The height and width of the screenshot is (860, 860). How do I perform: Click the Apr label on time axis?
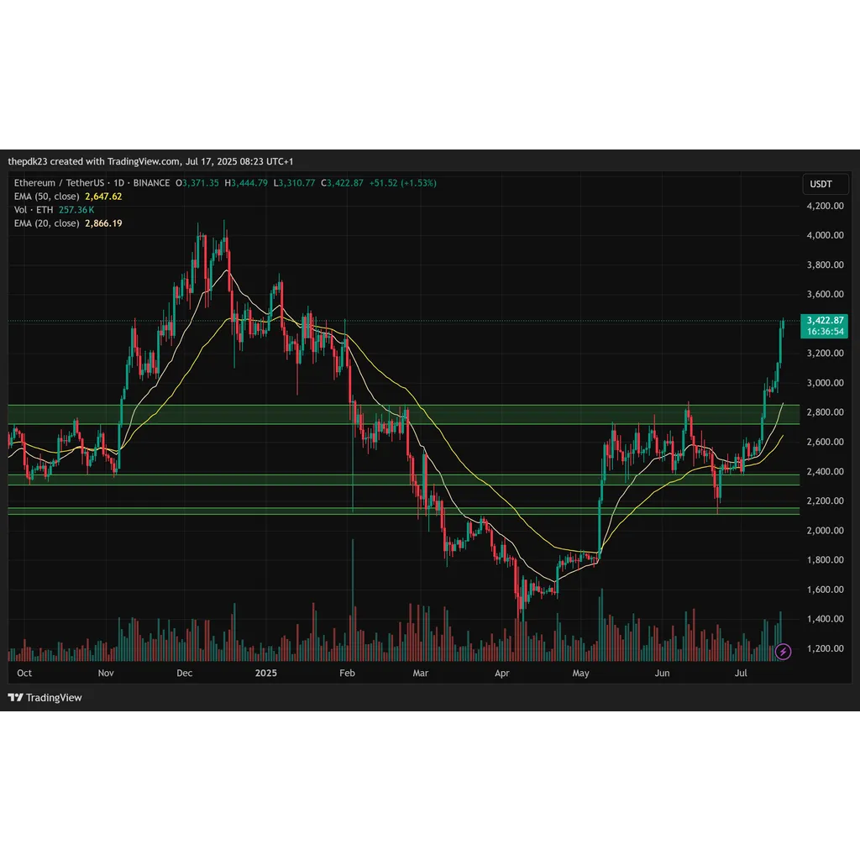(x=502, y=673)
